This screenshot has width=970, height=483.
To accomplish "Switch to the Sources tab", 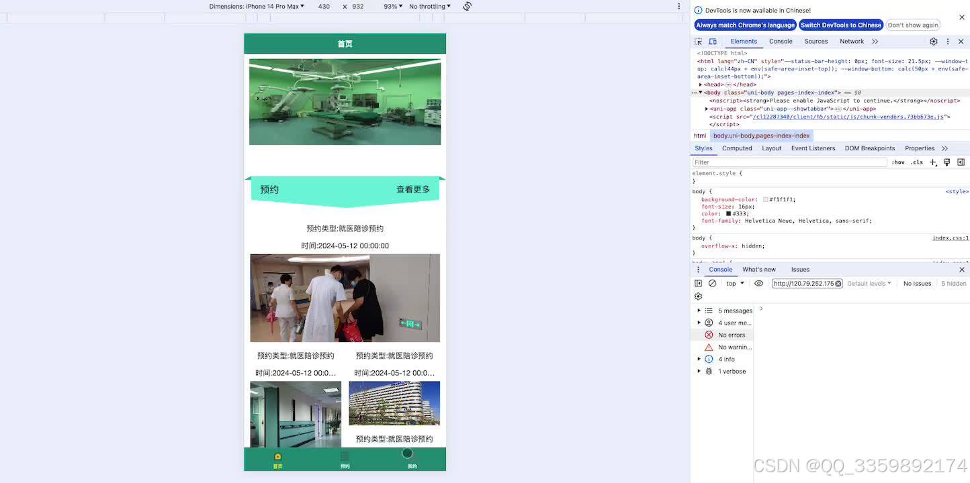I will 816,42.
